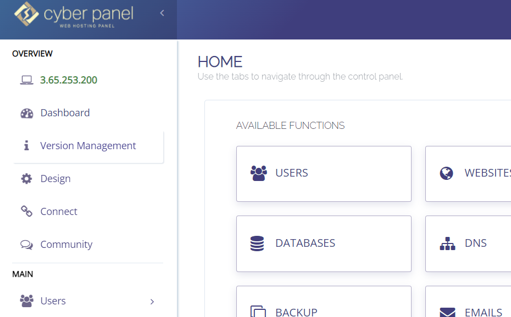Image resolution: width=511 pixels, height=317 pixels.
Task: Expand the Users submenu arrow
Action: (x=152, y=302)
